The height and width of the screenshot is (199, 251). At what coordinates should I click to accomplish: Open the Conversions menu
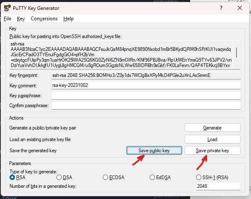[44, 19]
